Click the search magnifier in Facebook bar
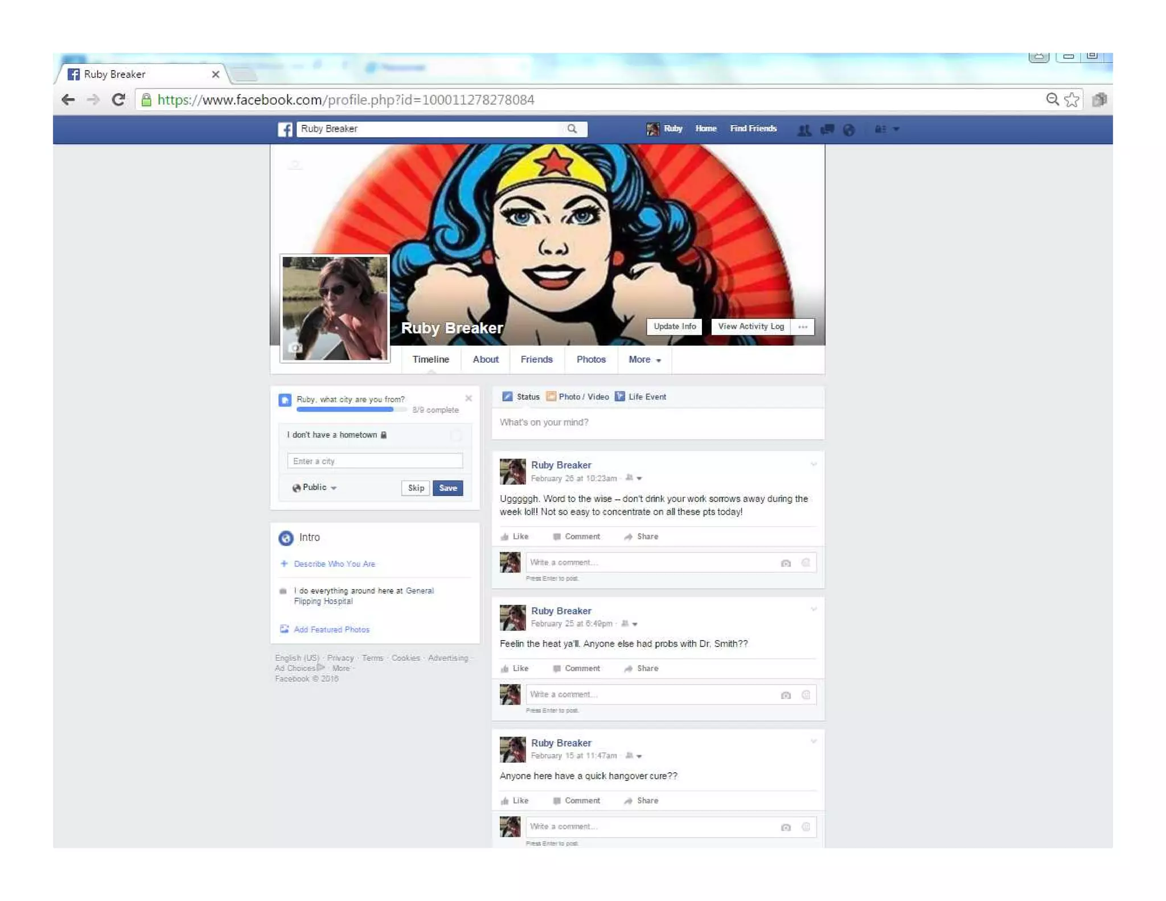Screen dimensions: 1166x901 click(x=572, y=129)
